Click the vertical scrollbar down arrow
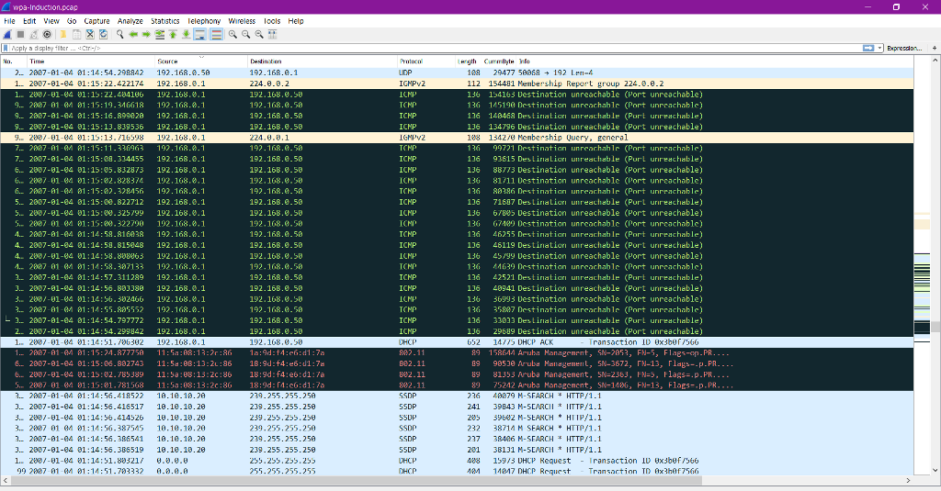 (935, 471)
